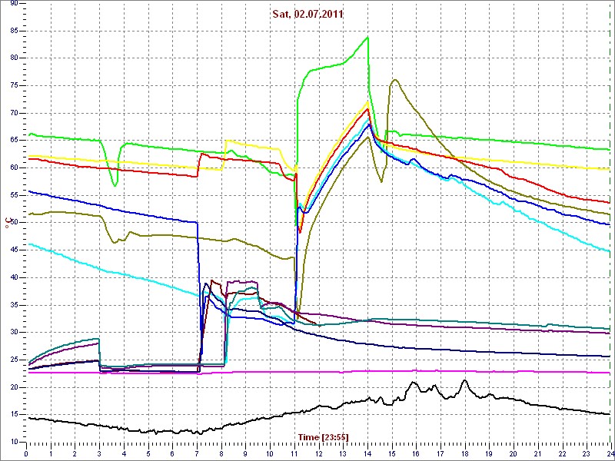615x461 pixels.
Task: Click the "Time [23:55]" axis label
Action: (323, 436)
